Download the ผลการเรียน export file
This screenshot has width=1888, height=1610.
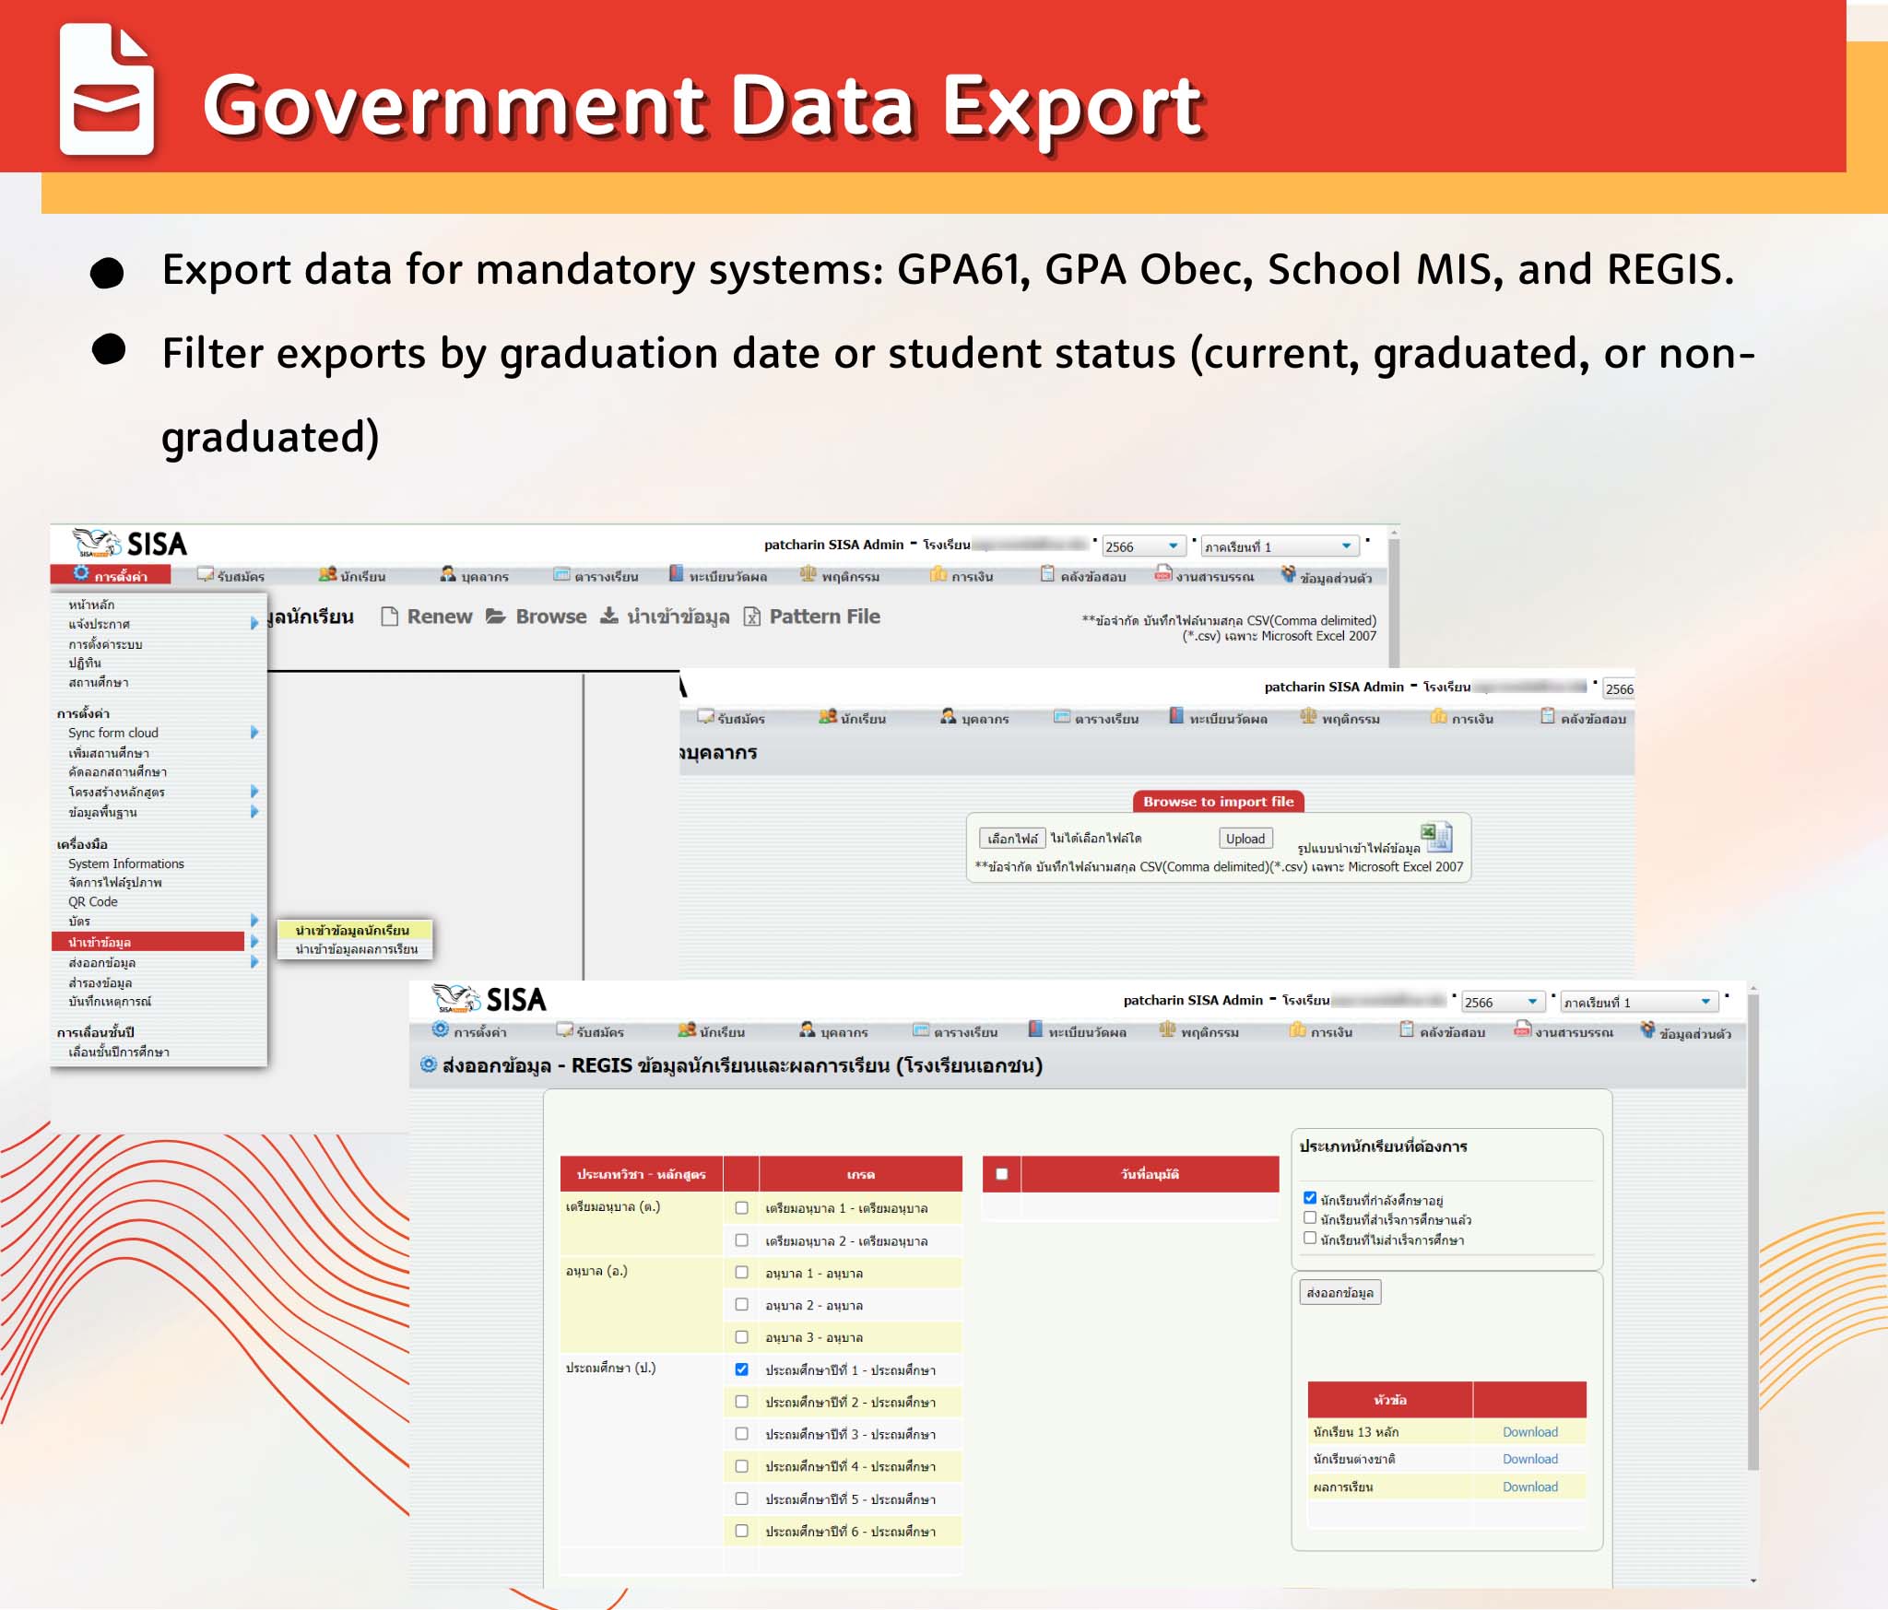tap(1529, 1487)
